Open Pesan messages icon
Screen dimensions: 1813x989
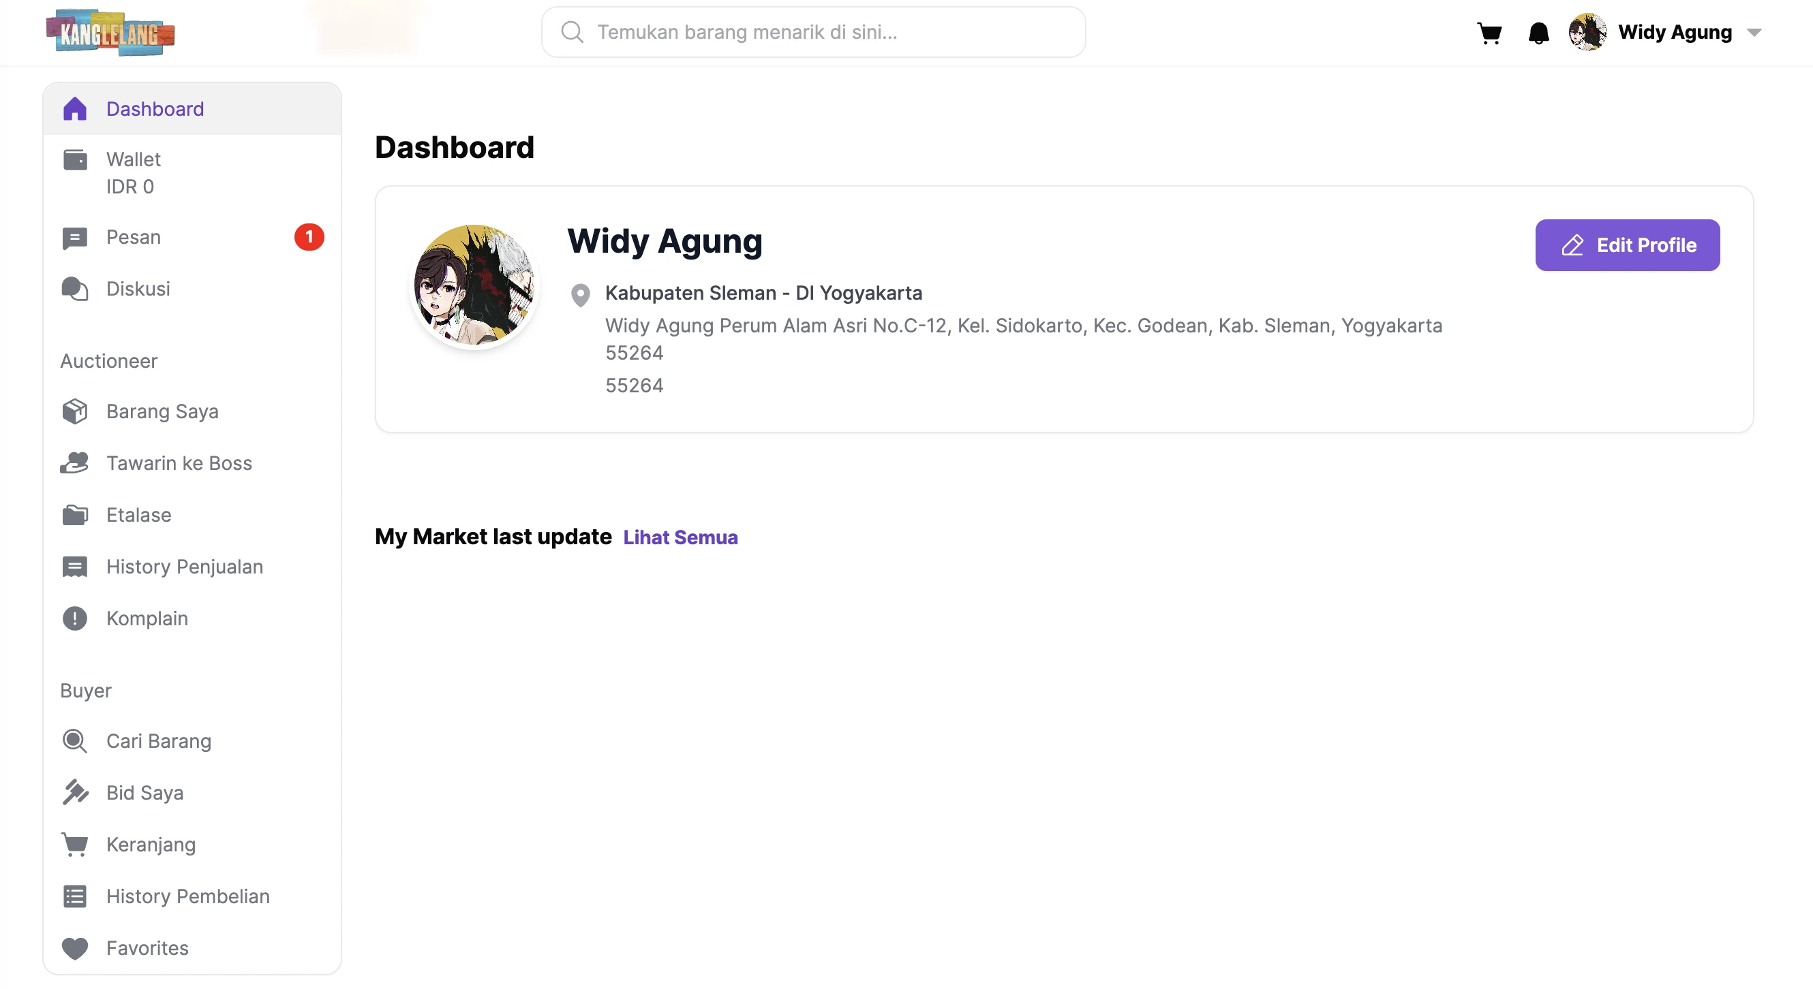tap(74, 238)
